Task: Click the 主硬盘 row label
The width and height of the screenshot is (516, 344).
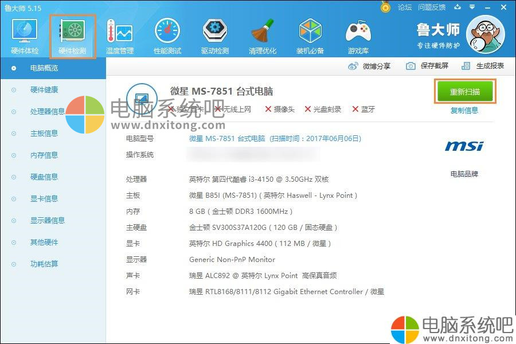Action: pos(136,228)
